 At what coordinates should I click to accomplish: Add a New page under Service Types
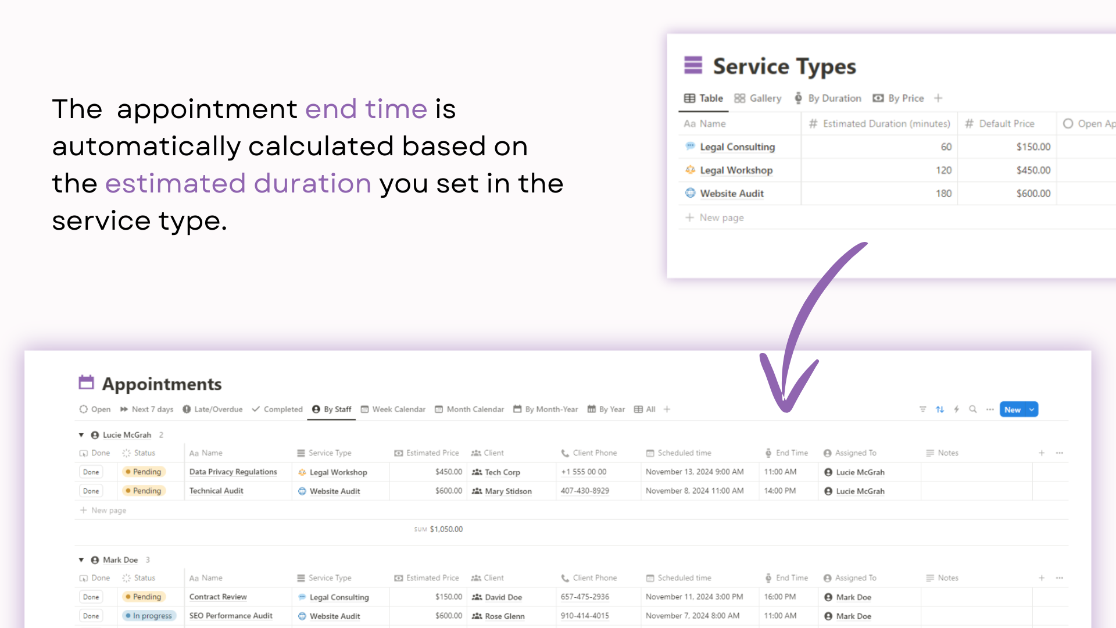[714, 217]
